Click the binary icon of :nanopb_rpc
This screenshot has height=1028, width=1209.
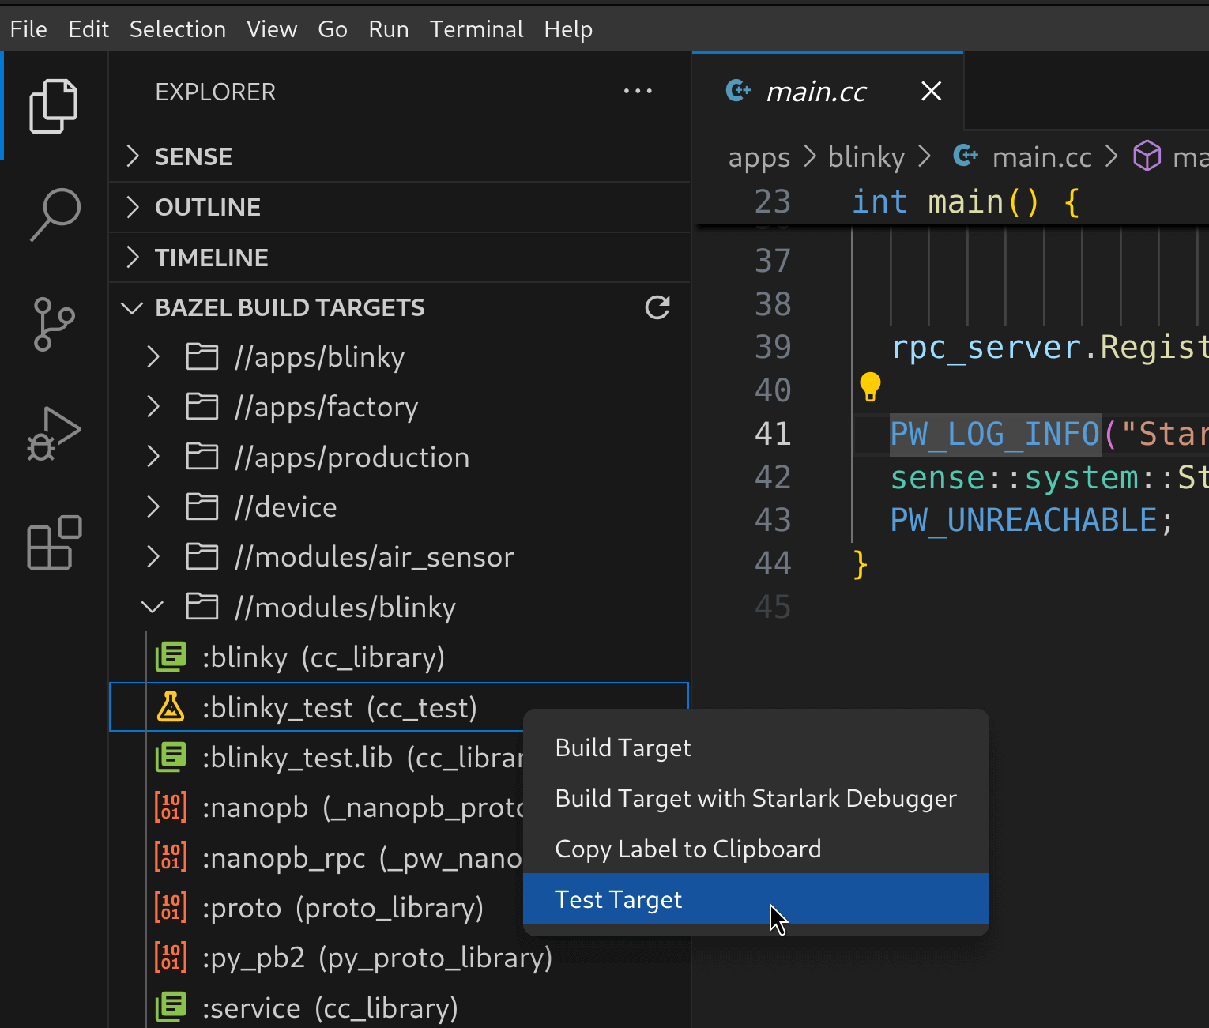pos(171,857)
